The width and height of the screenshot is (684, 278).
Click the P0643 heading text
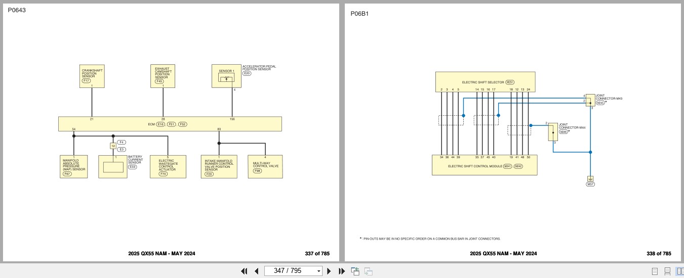[17, 10]
